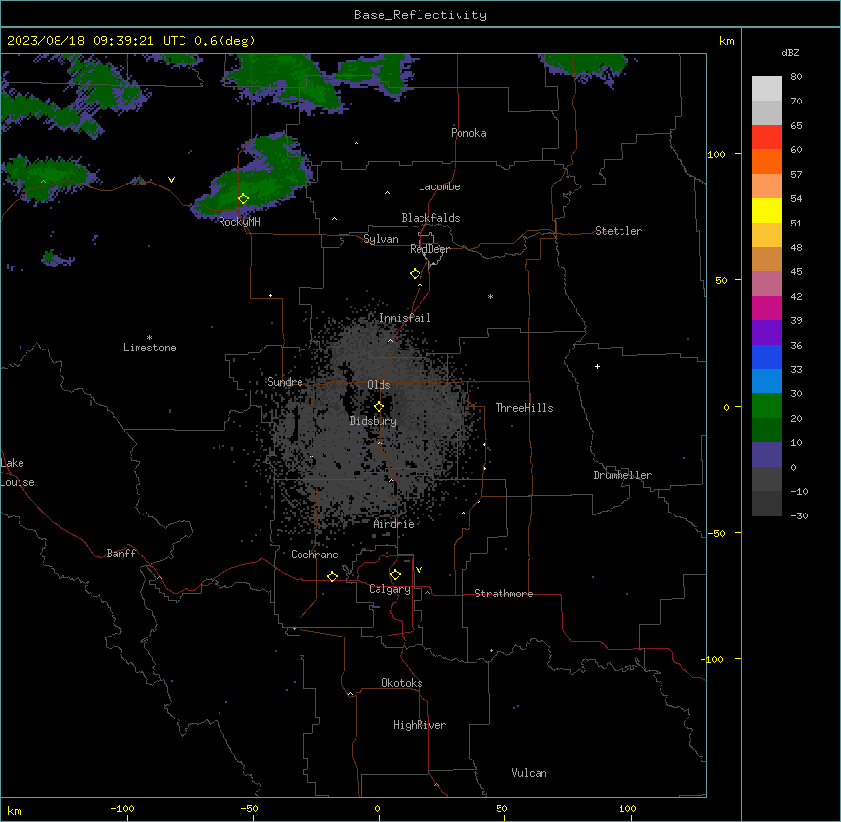Click the yellow station marker near RockyMH
Viewport: 841px width, 822px height.
click(243, 199)
